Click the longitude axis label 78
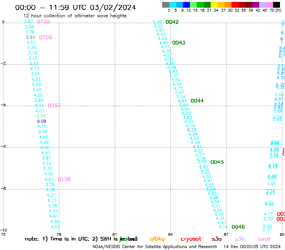Screen dimensions: 285x250 (59, 235)
